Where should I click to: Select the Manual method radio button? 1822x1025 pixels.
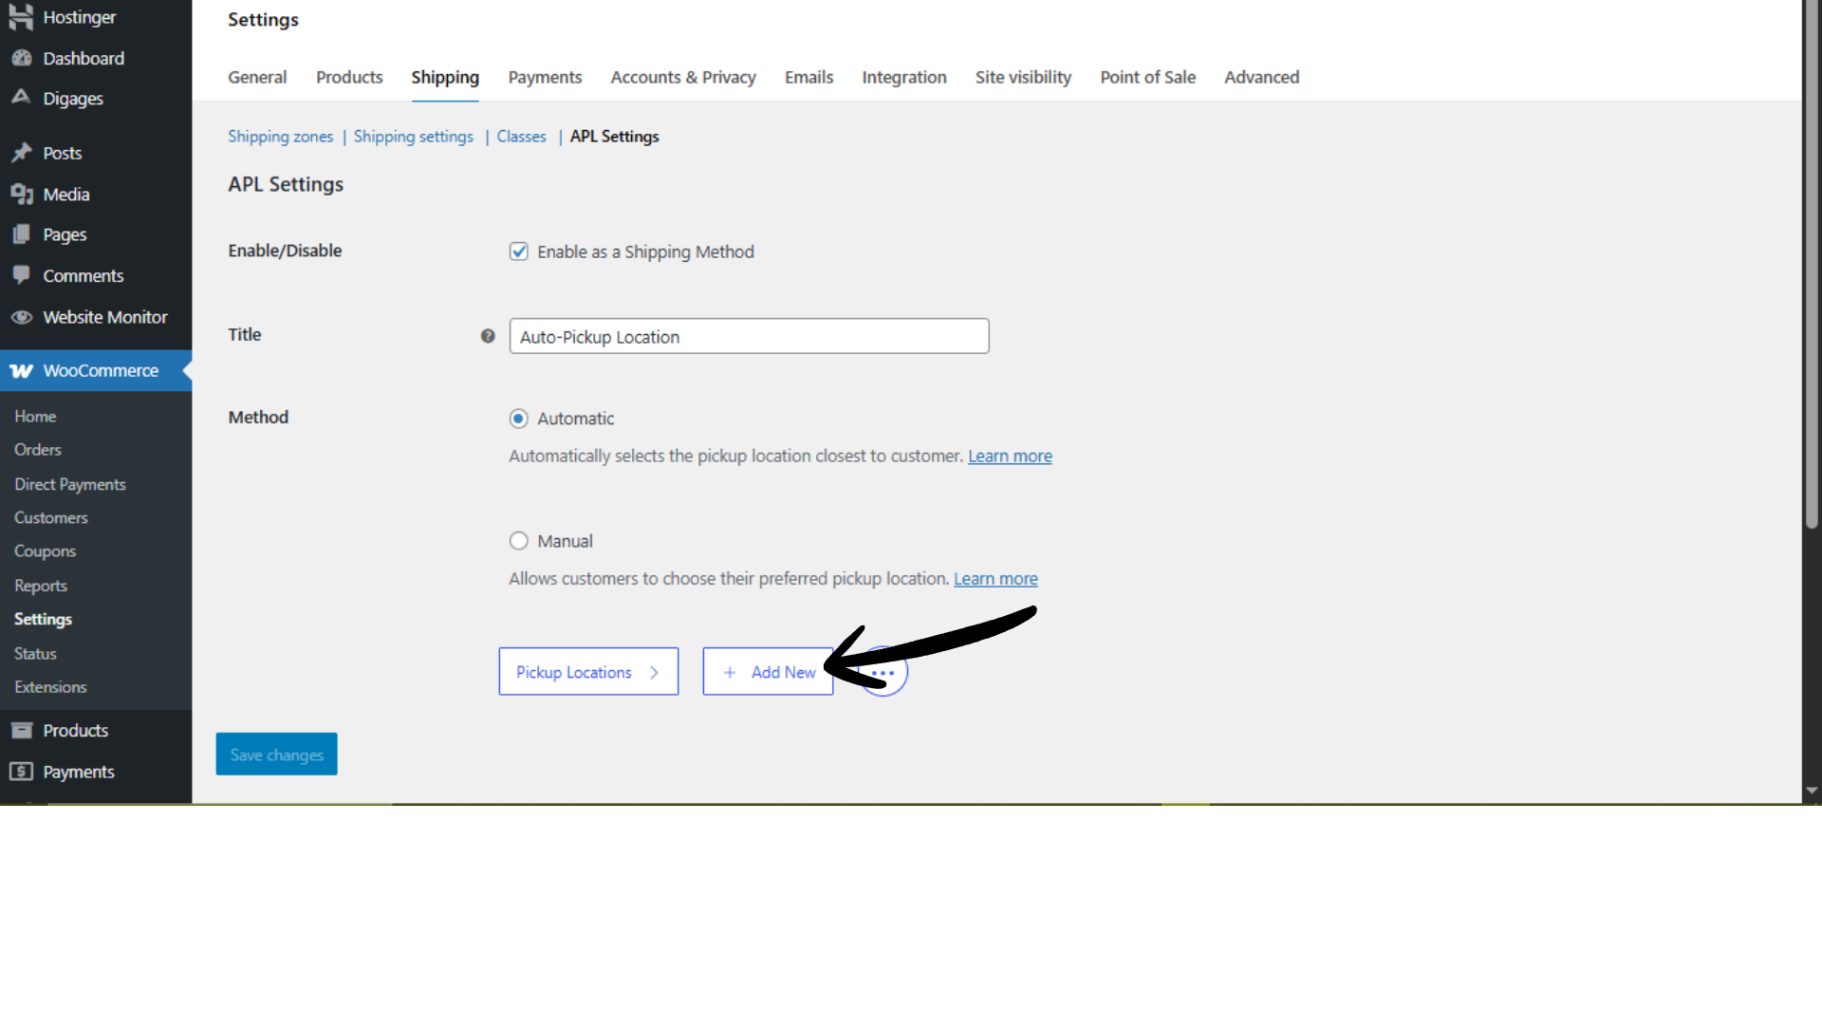[519, 540]
